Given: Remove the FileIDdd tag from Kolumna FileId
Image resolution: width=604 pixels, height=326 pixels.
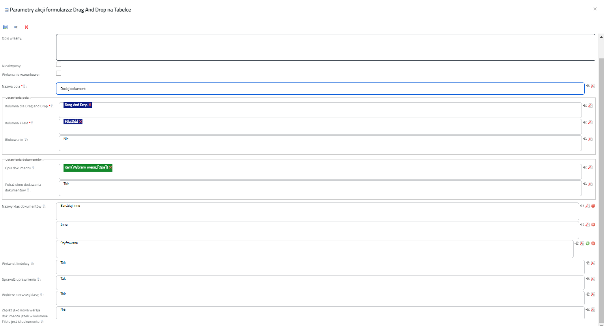Looking at the screenshot, I should coord(80,122).
